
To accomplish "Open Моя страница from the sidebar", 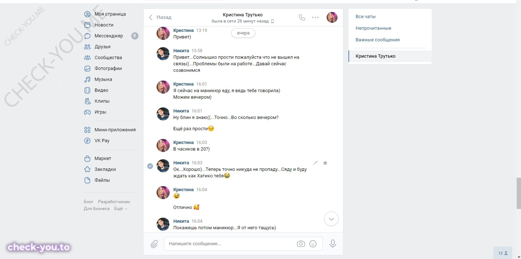I will point(110,14).
